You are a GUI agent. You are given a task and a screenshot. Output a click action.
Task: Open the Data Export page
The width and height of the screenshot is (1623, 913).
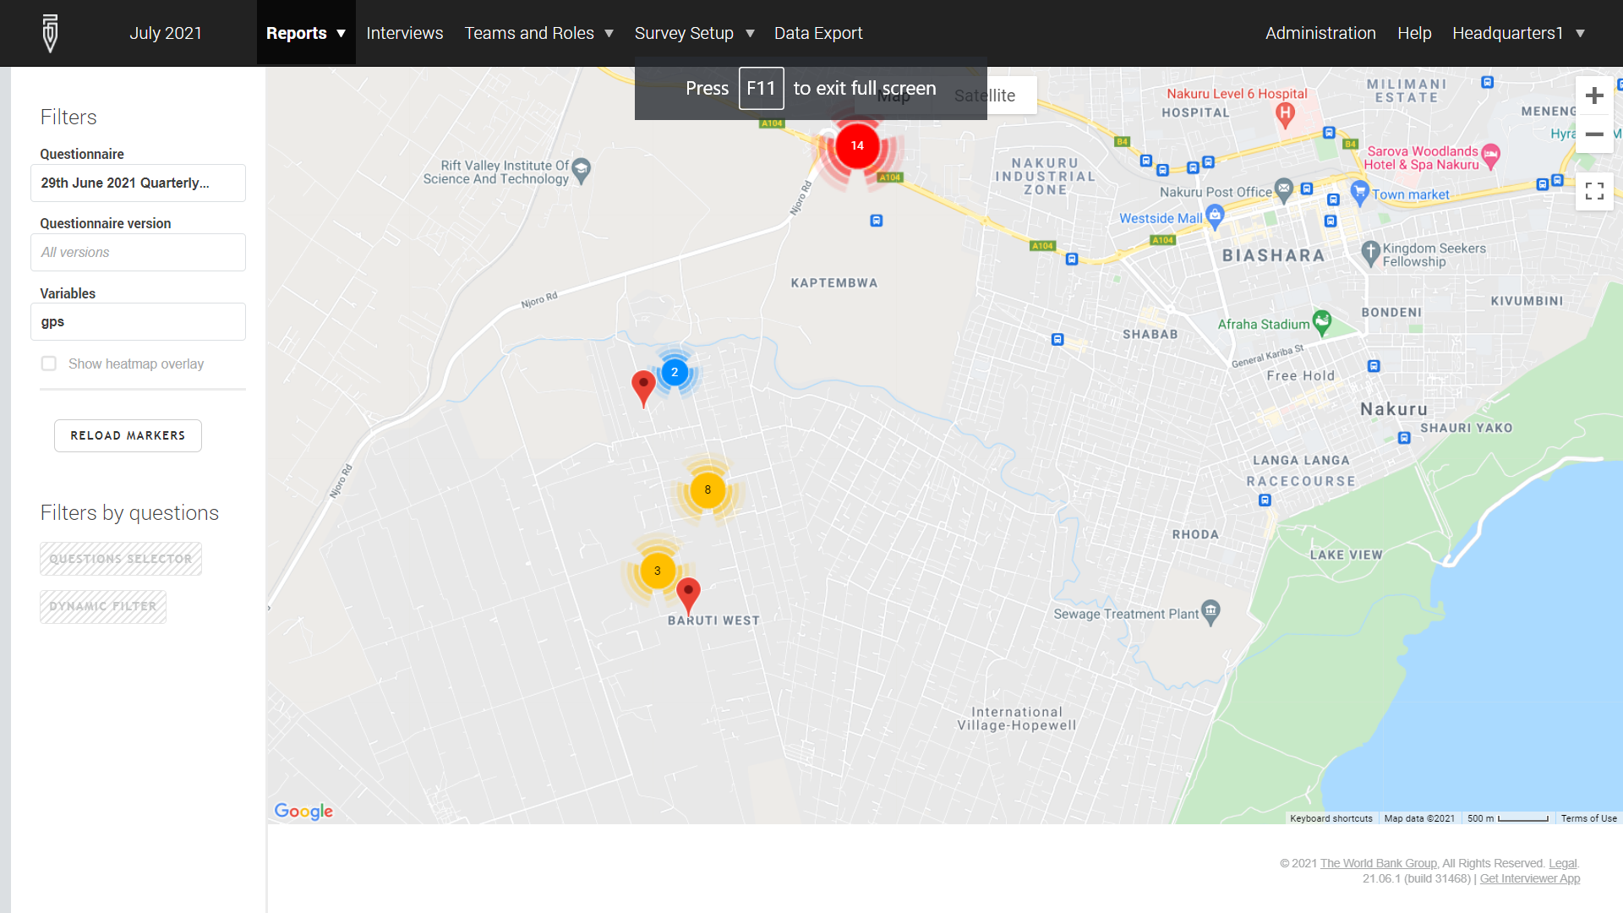pyautogui.click(x=818, y=33)
